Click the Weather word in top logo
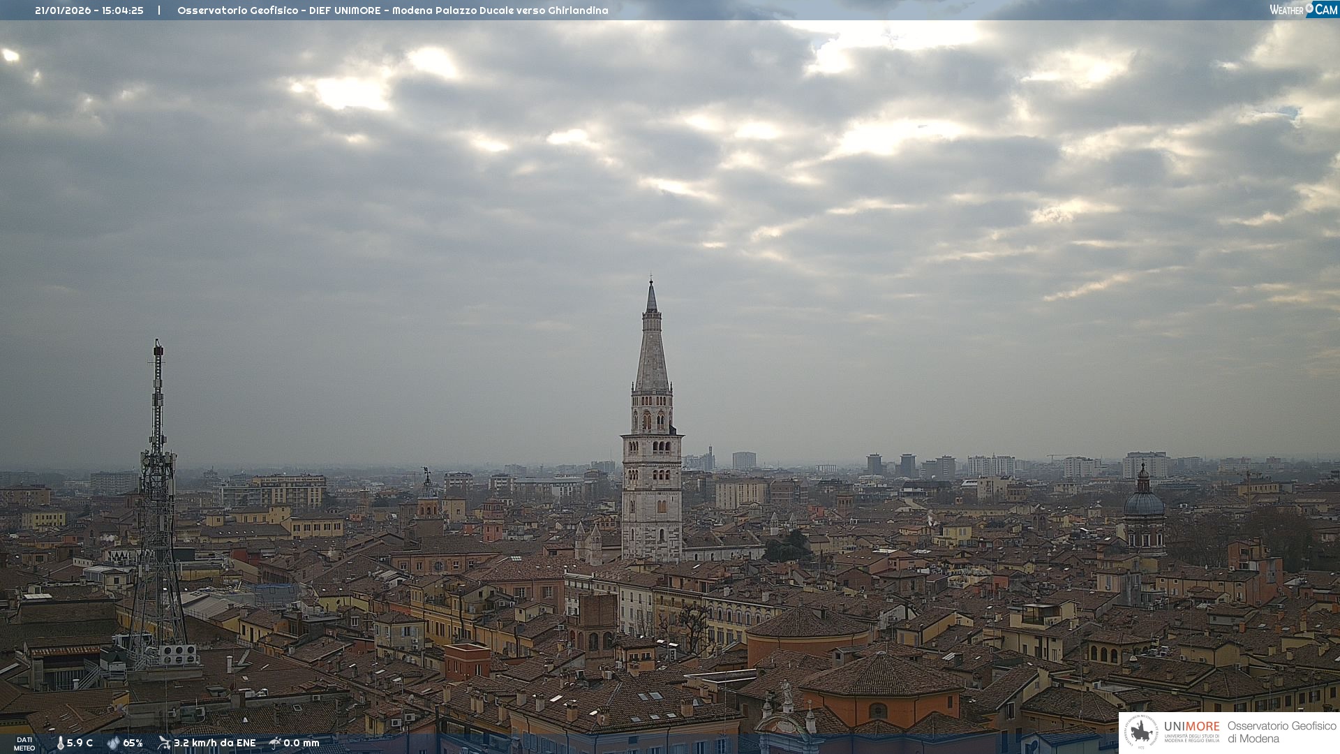This screenshot has height=754, width=1340. (1286, 10)
